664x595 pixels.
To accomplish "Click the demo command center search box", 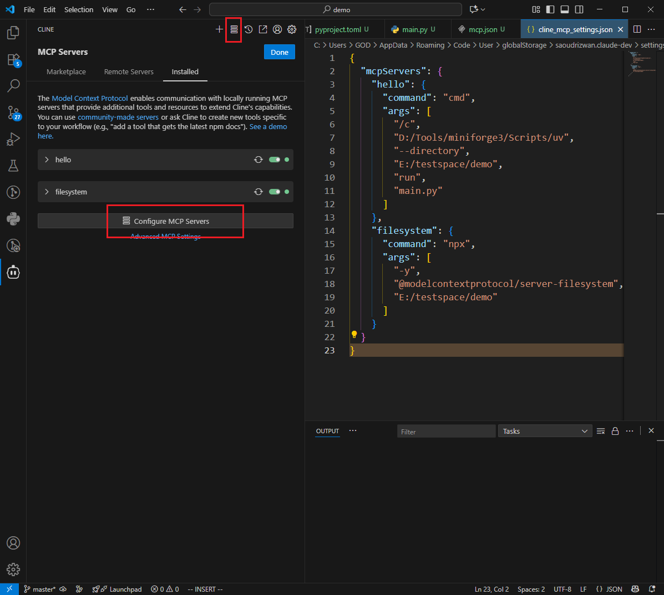I will pyautogui.click(x=336, y=9).
